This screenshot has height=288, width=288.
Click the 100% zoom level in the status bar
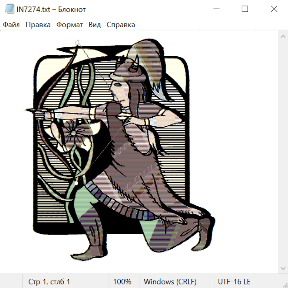point(122,282)
